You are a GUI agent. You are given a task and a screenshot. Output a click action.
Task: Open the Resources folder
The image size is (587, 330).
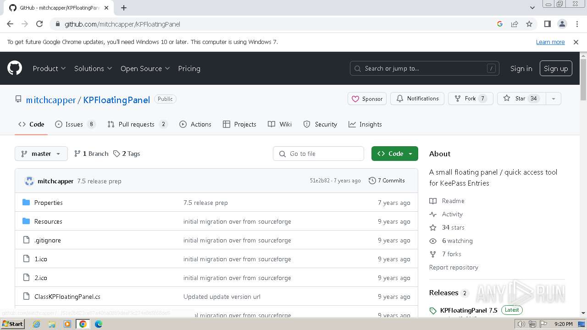[x=48, y=221]
